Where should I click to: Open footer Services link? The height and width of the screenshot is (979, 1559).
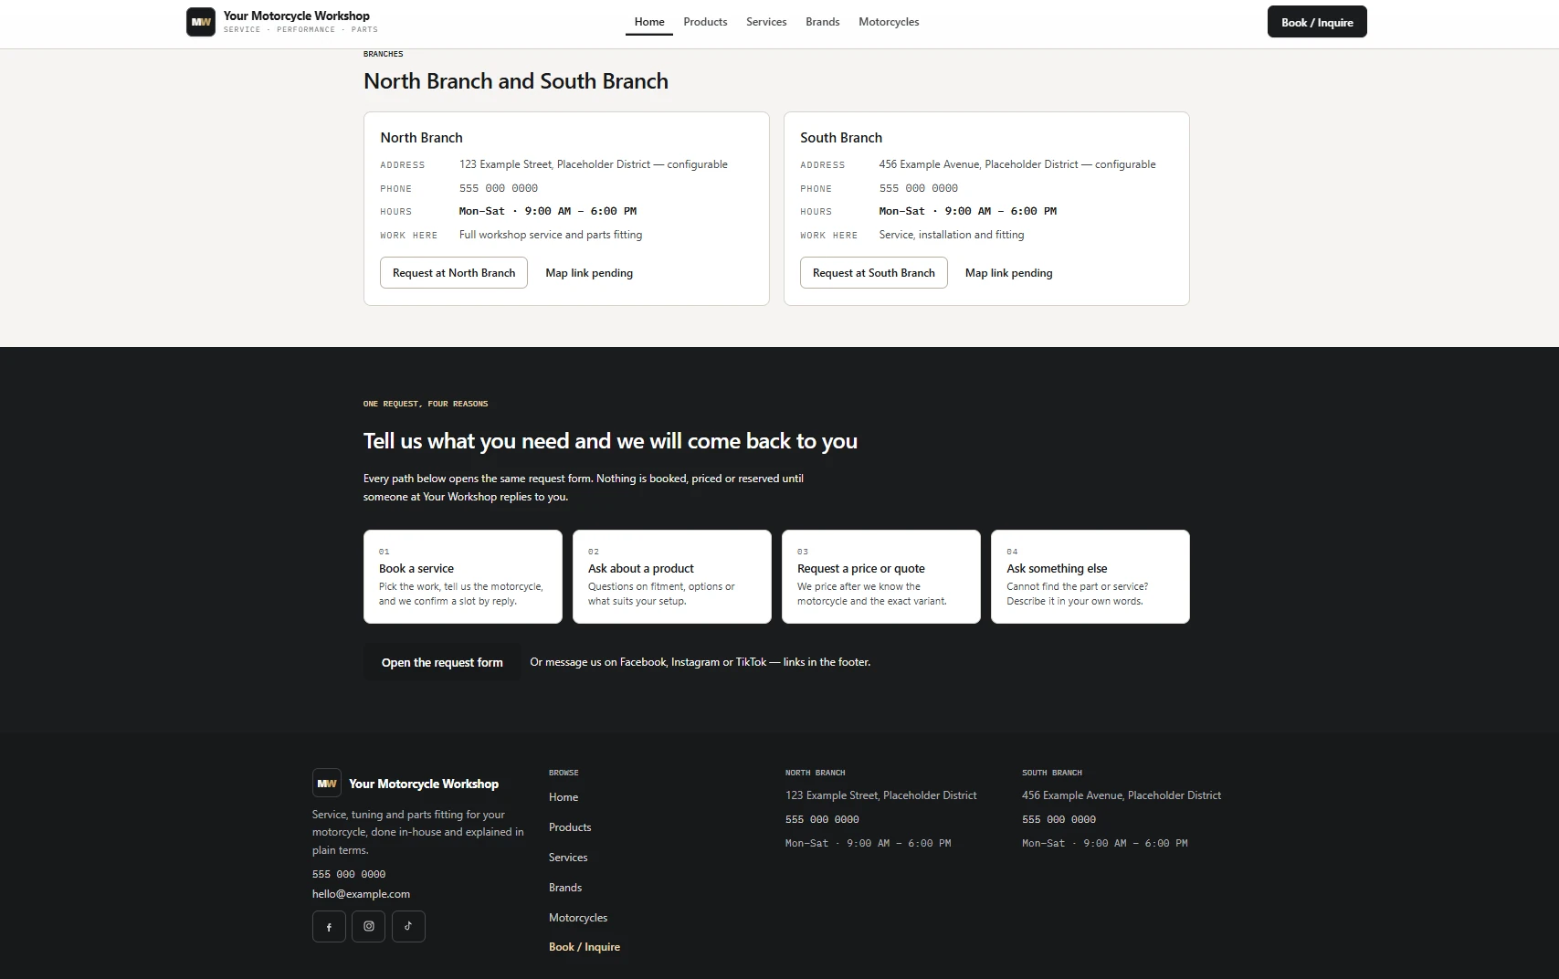(x=568, y=858)
